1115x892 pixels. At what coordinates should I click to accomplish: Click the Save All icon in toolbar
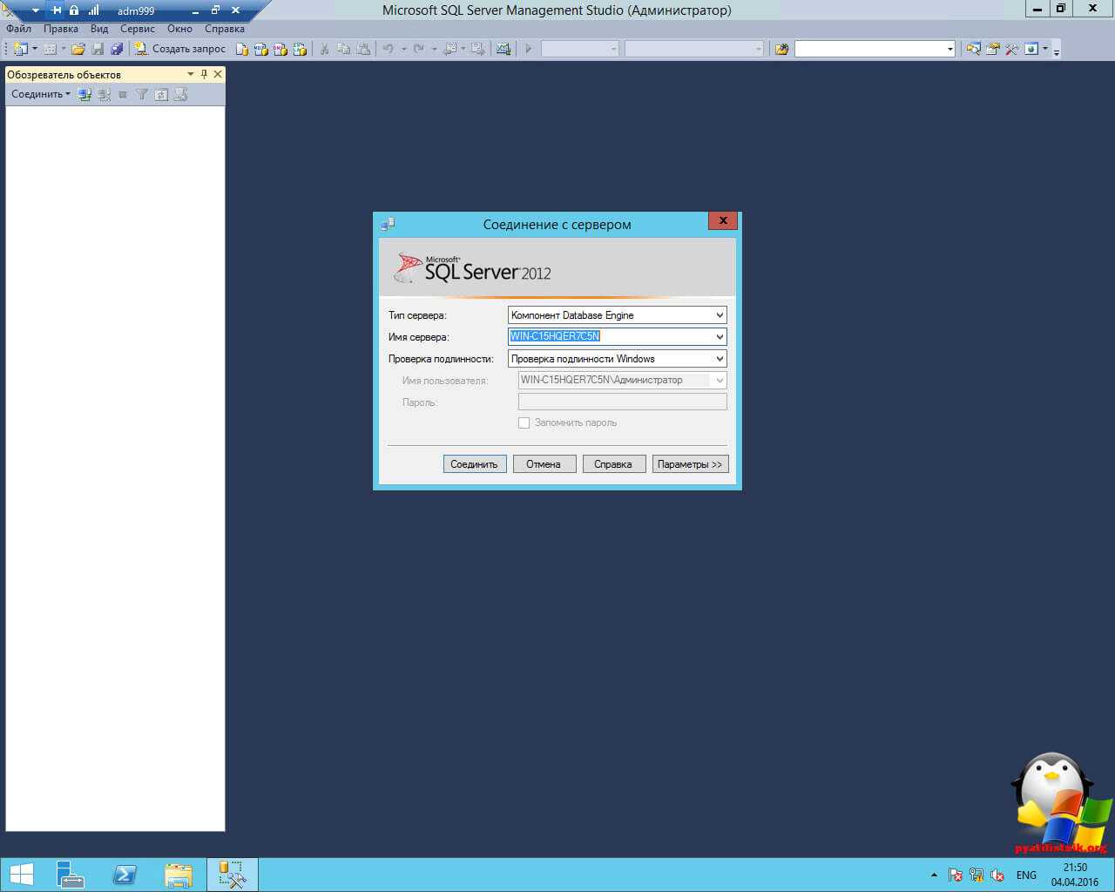(117, 49)
